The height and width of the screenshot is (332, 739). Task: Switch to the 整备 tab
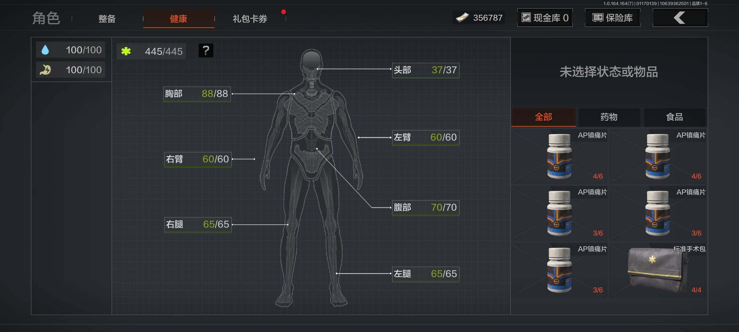click(x=107, y=19)
